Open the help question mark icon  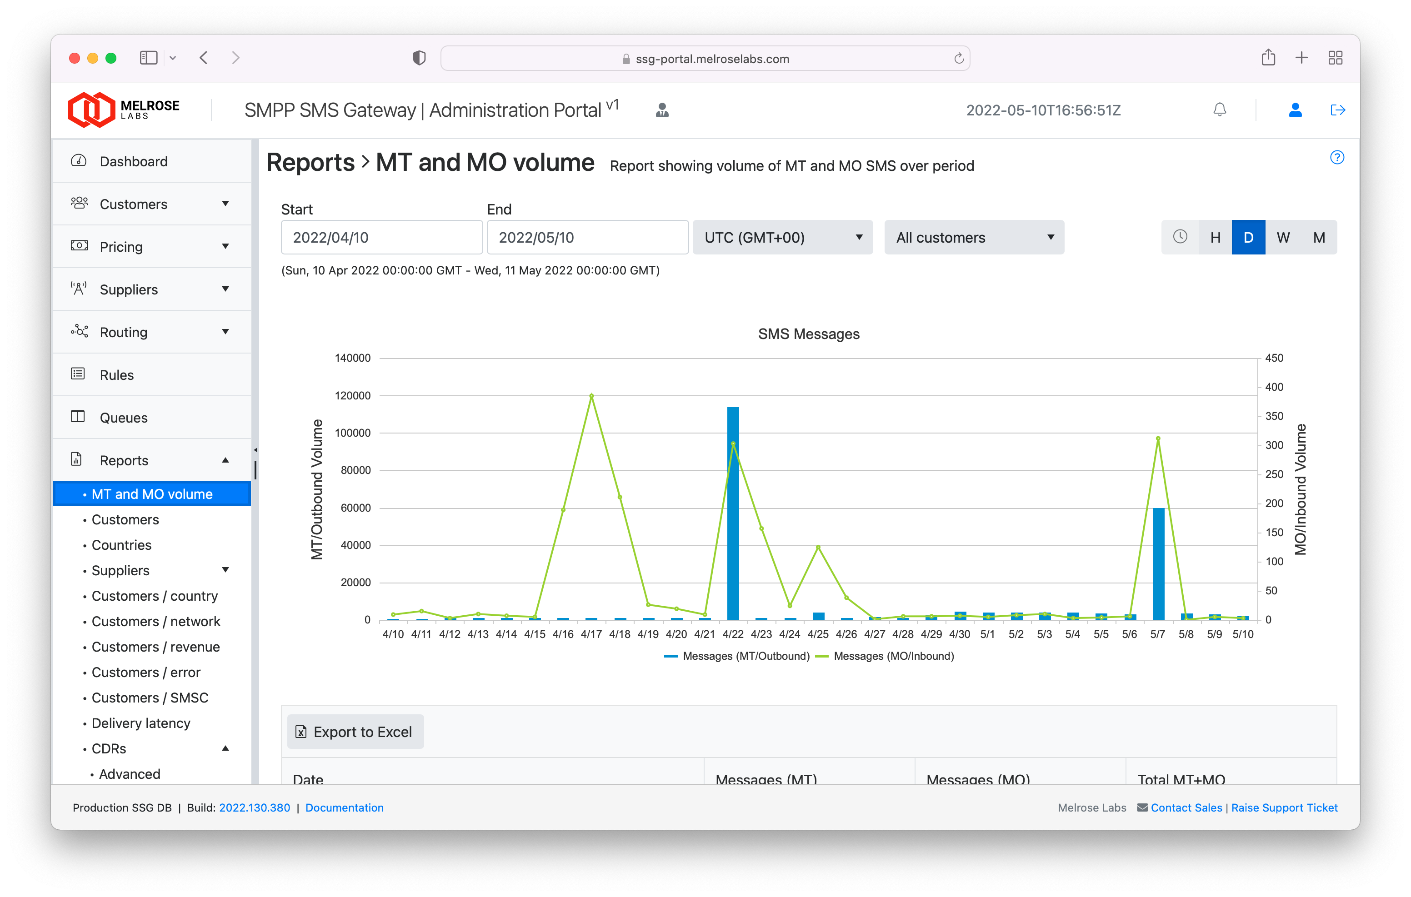coord(1336,157)
